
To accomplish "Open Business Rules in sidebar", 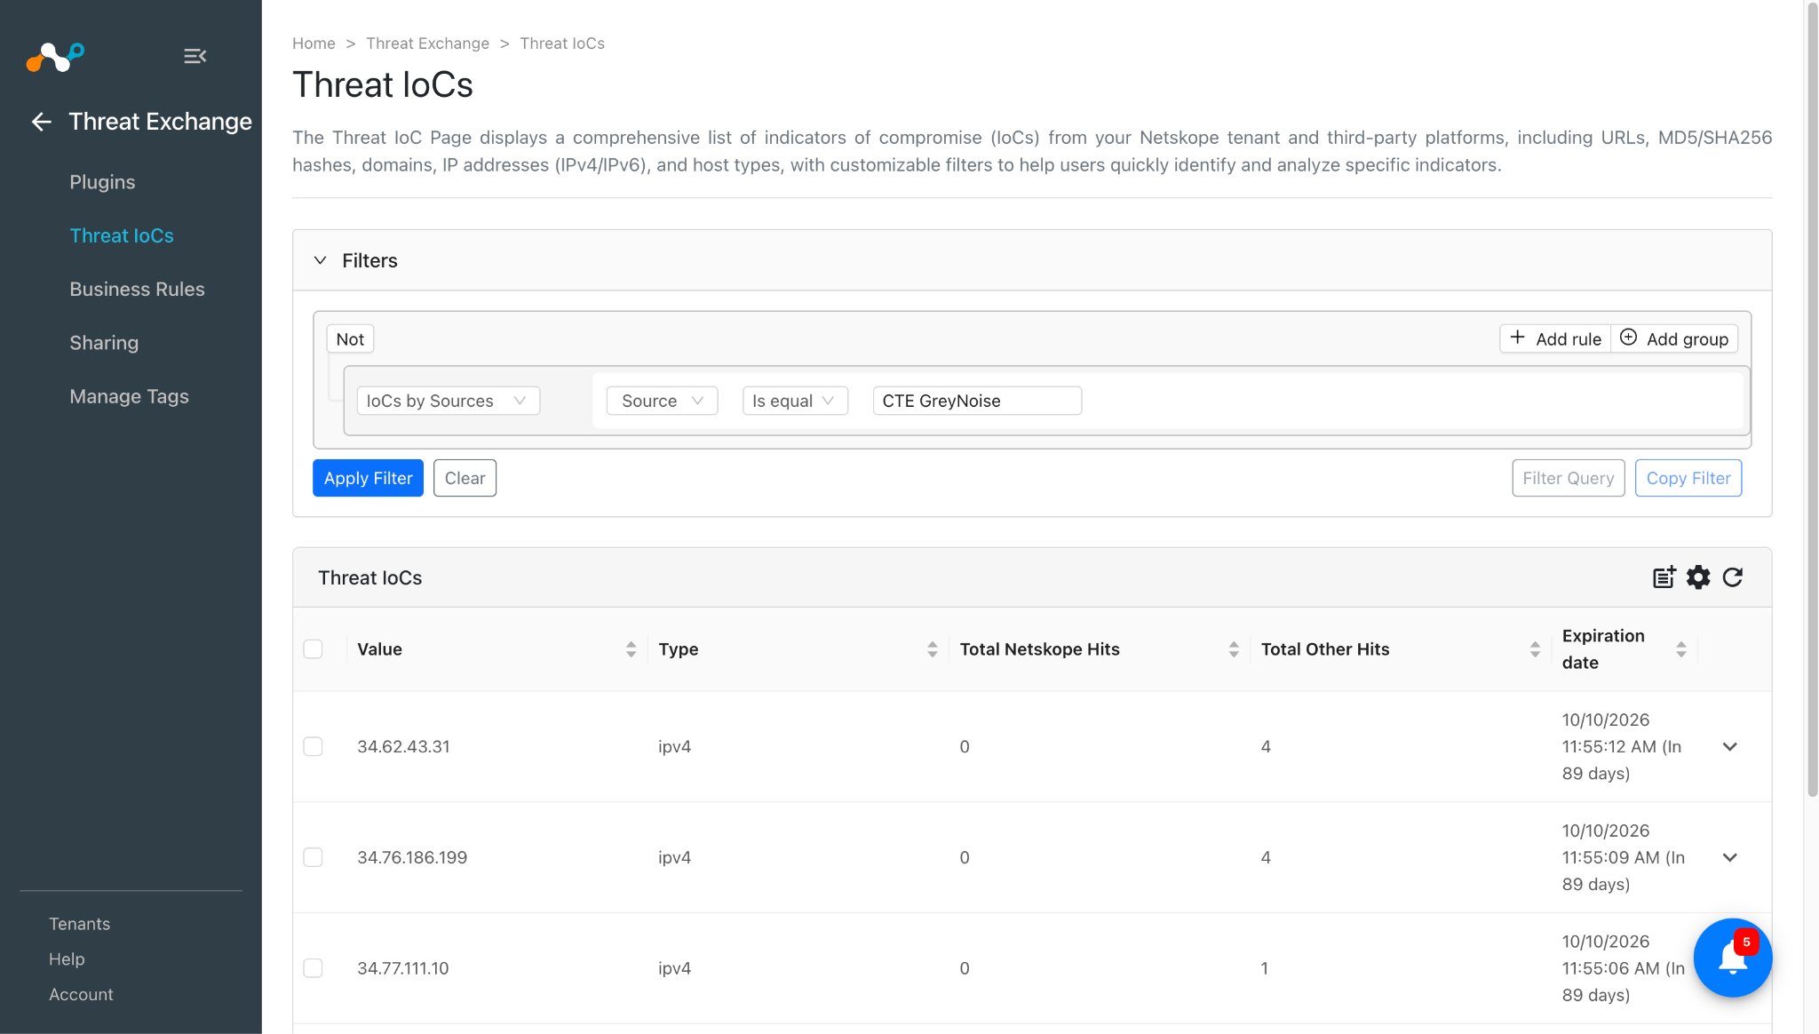I will [x=137, y=289].
